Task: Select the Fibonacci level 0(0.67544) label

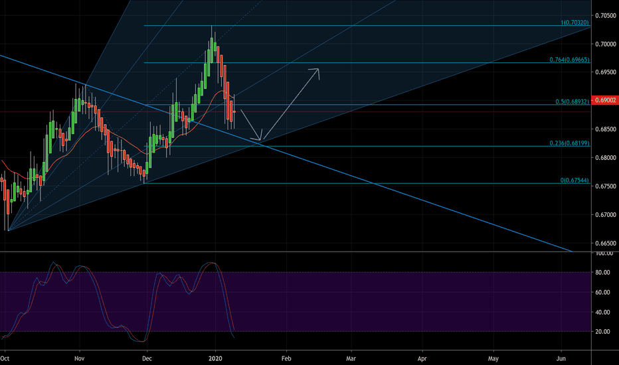Action: pos(575,181)
